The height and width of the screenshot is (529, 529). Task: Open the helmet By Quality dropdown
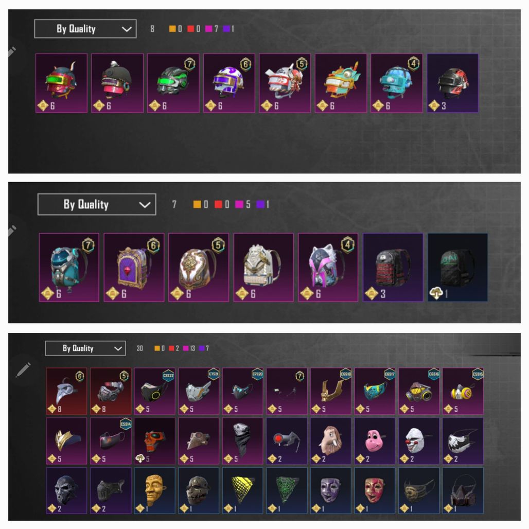click(85, 29)
